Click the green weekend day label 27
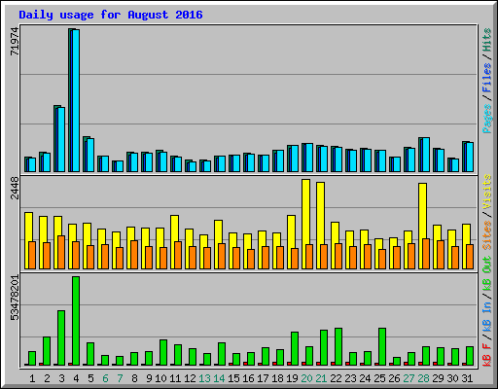498x389 pixels. [409, 378]
